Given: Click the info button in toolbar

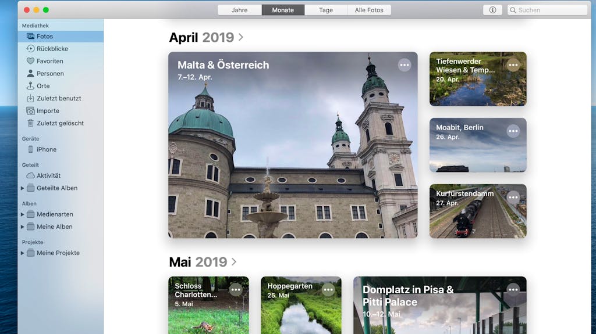Looking at the screenshot, I should [492, 10].
